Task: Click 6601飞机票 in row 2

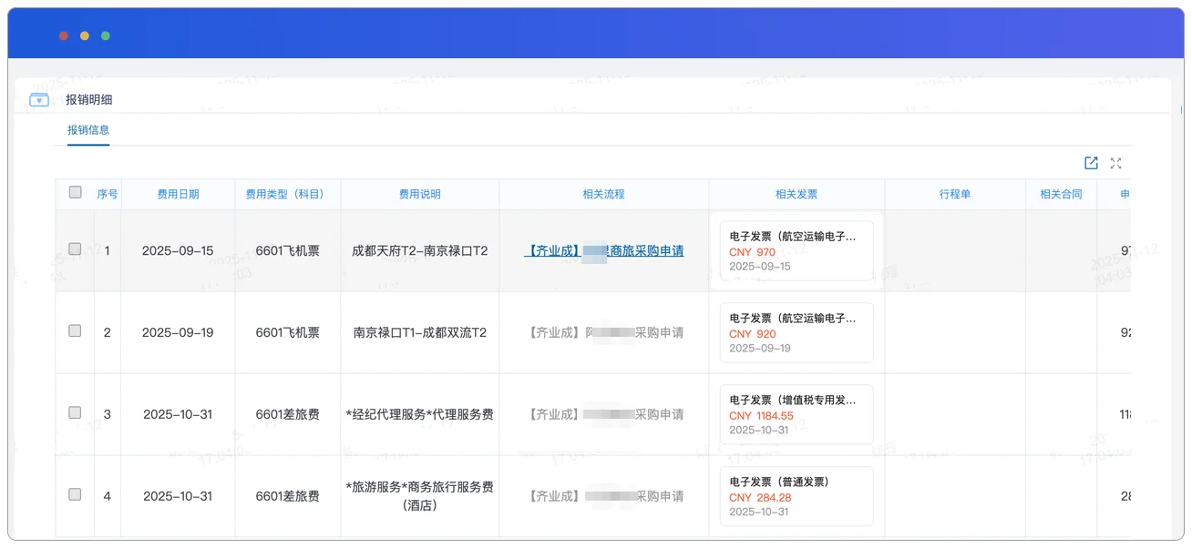Action: [288, 332]
